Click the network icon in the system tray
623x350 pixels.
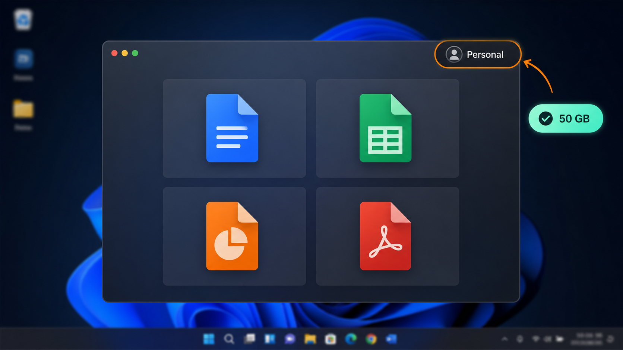(536, 339)
